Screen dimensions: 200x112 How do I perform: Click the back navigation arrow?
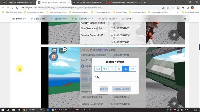click(3, 7)
